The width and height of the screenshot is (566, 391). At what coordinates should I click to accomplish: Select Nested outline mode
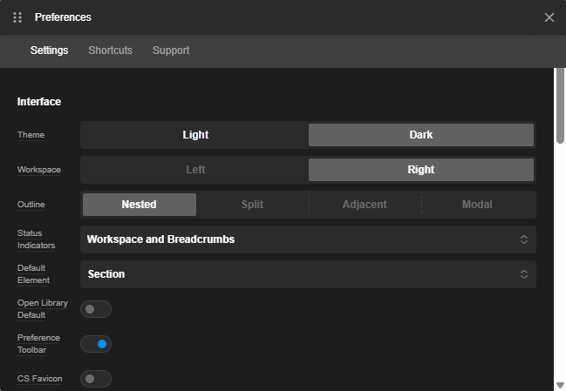[140, 205]
